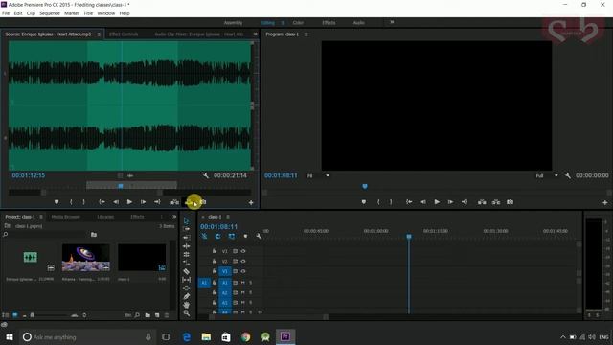The image size is (613, 345).
Task: Toggle lock on track V3
Action: [x=215, y=251]
